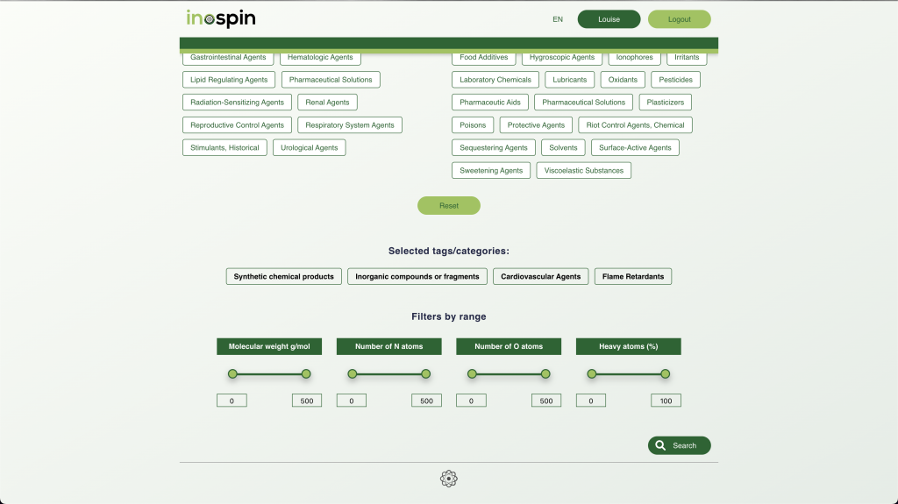Viewport: 898px width, 504px height.
Task: Toggle the Pesticides tag
Action: coord(676,80)
